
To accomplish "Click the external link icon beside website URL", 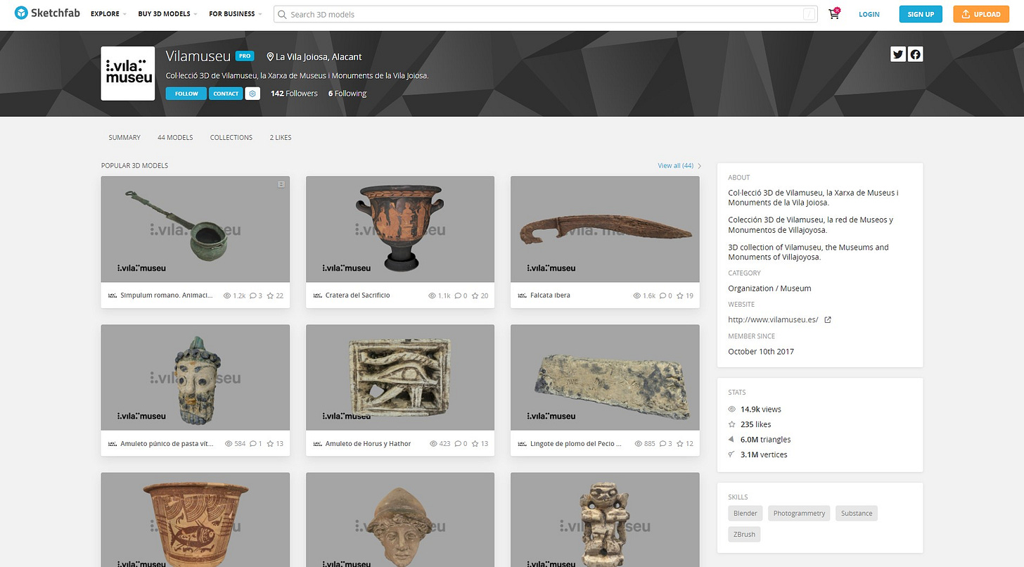I will [828, 320].
